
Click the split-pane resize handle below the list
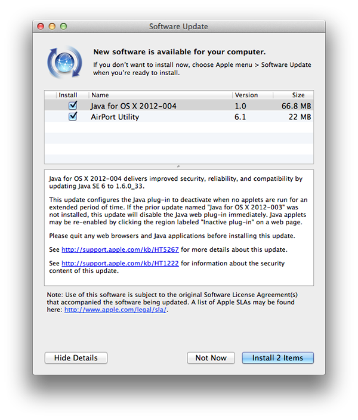pyautogui.click(x=179, y=166)
